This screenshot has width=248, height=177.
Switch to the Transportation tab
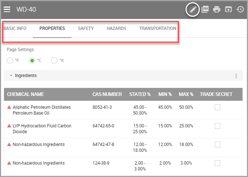click(158, 28)
